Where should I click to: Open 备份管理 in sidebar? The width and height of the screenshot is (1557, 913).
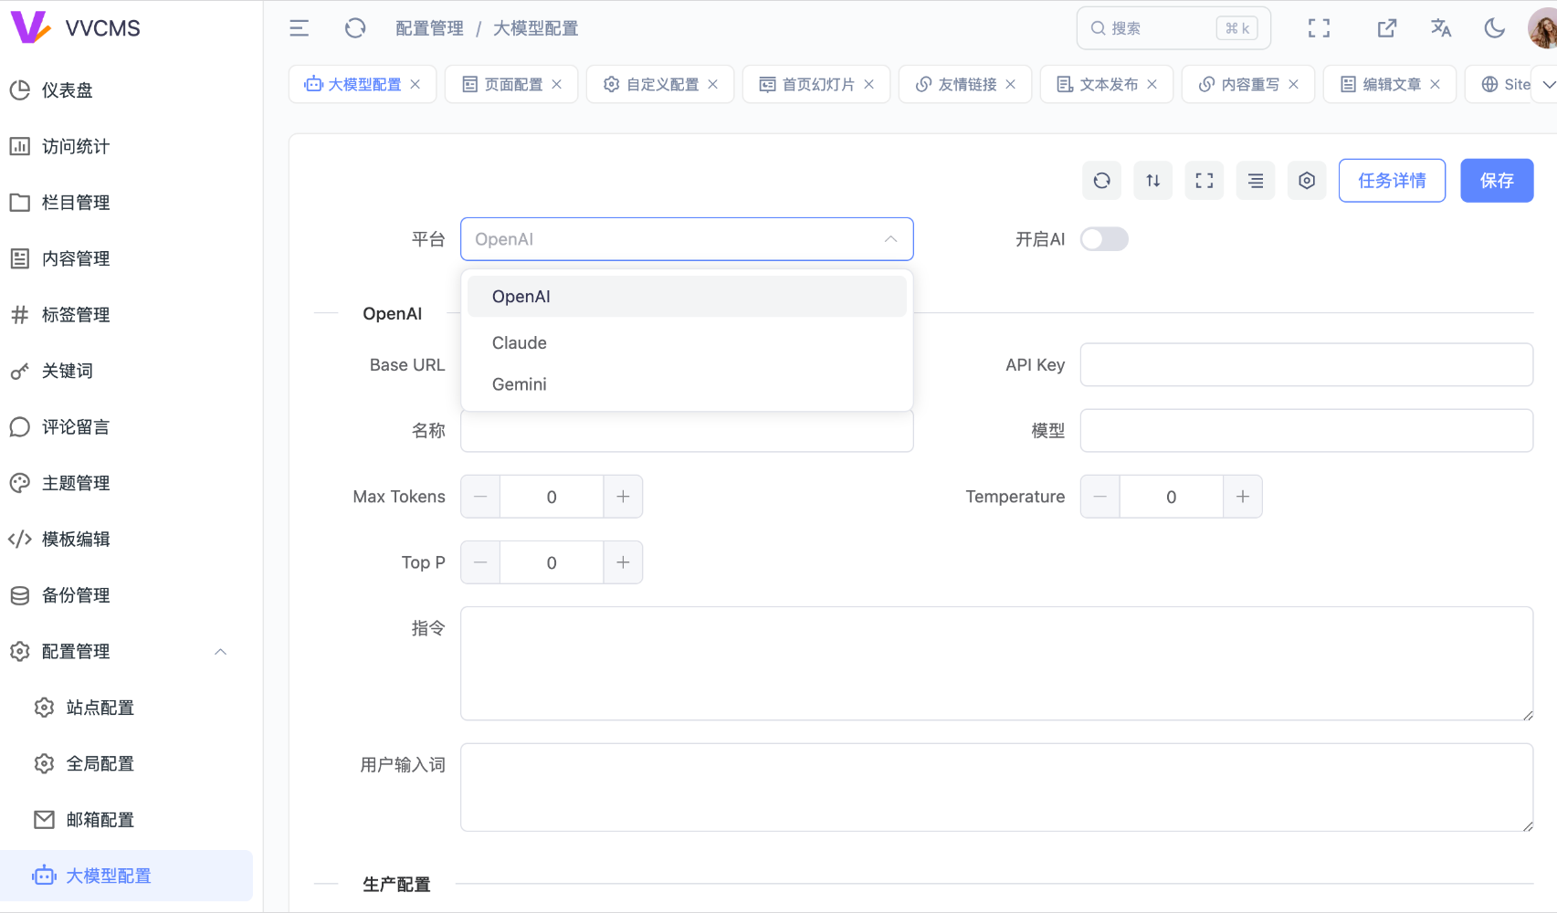pyautogui.click(x=126, y=595)
